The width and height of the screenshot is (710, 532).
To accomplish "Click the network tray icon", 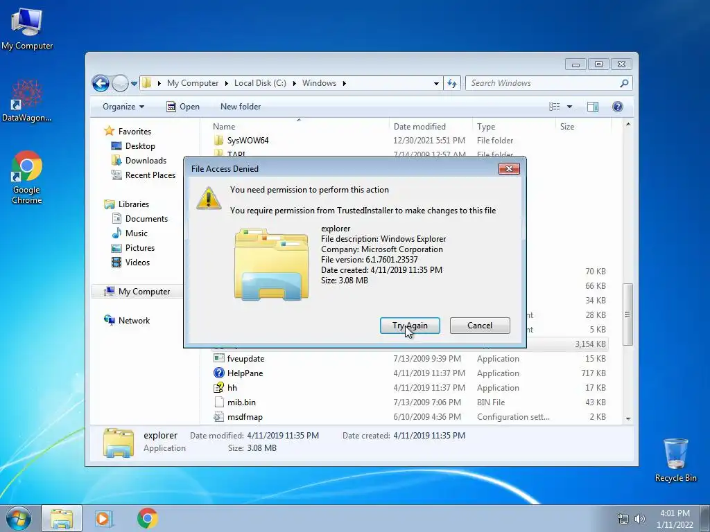I will pyautogui.click(x=623, y=519).
